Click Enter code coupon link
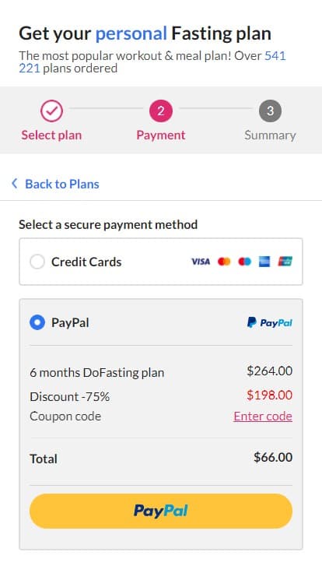This screenshot has width=322, height=573. [x=263, y=417]
